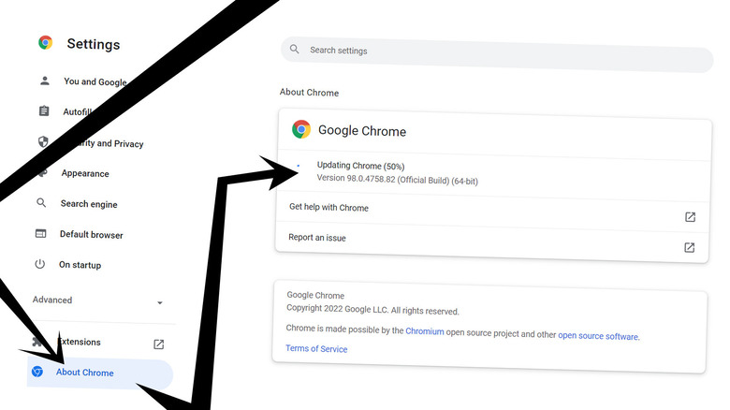The image size is (730, 410).
Task: Open the Terms of Service link
Action: tap(316, 348)
